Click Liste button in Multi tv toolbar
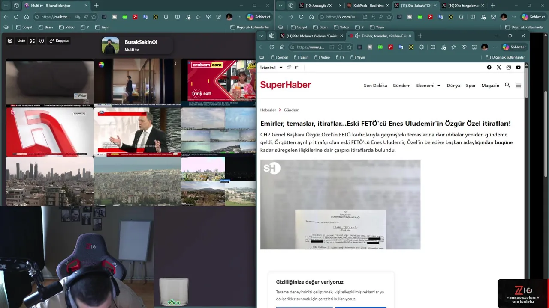 (21, 41)
